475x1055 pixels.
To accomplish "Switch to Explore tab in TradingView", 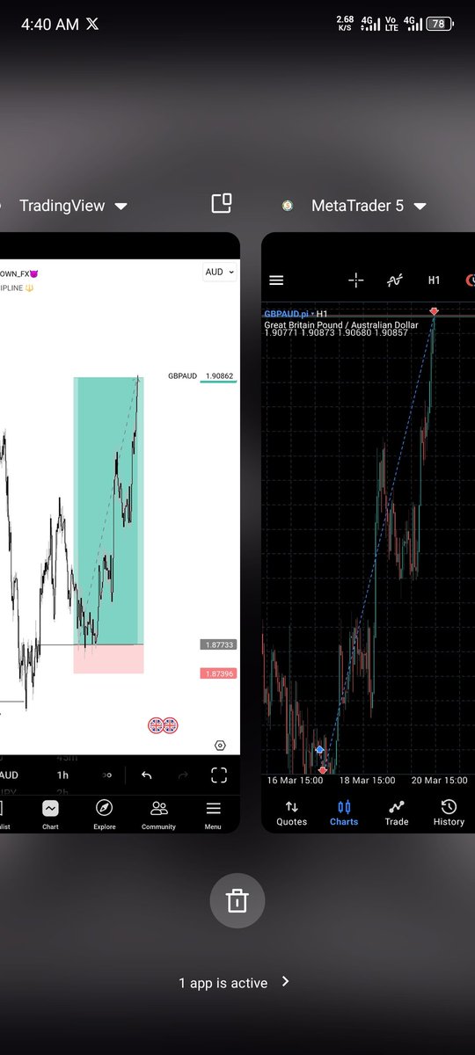I will point(104,814).
